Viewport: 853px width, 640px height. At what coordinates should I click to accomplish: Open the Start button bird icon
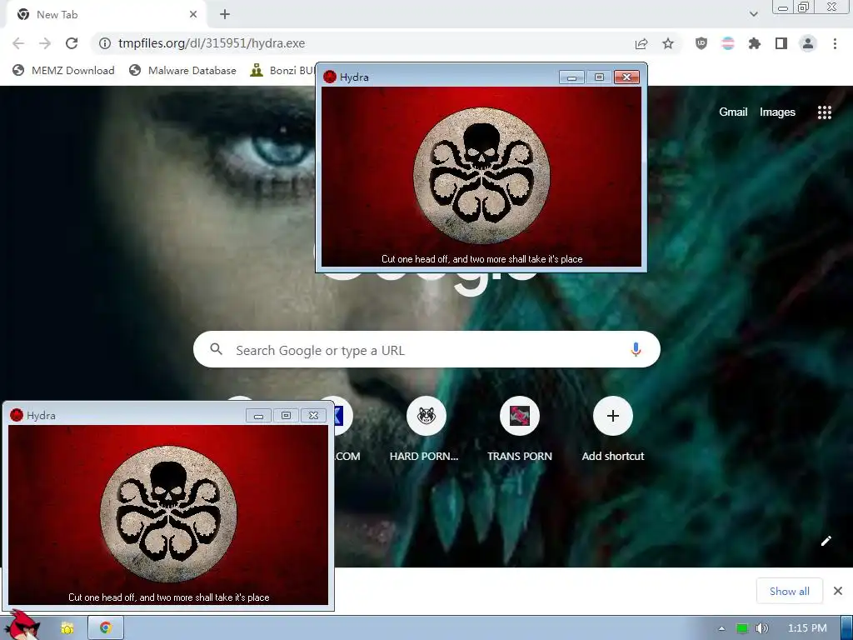(24, 625)
